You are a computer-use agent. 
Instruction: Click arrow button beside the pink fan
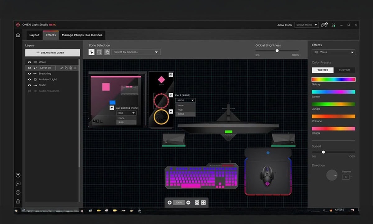click(x=171, y=95)
